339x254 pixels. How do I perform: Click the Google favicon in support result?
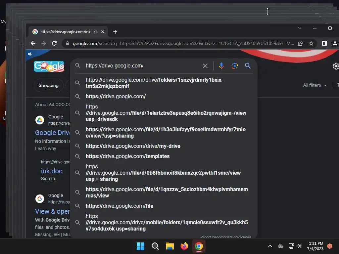tap(40, 199)
